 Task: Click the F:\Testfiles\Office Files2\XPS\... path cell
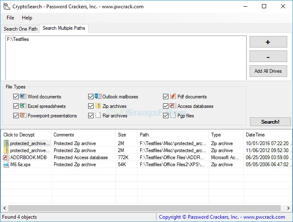[172, 165]
